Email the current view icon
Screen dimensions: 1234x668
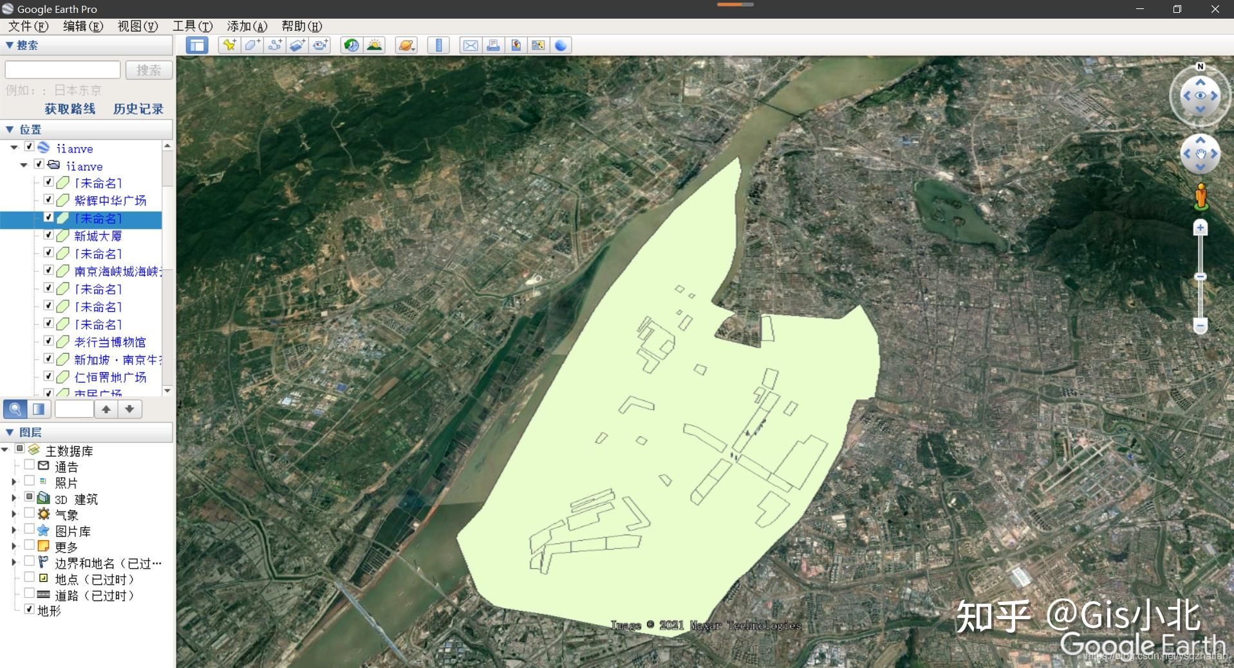click(x=471, y=45)
